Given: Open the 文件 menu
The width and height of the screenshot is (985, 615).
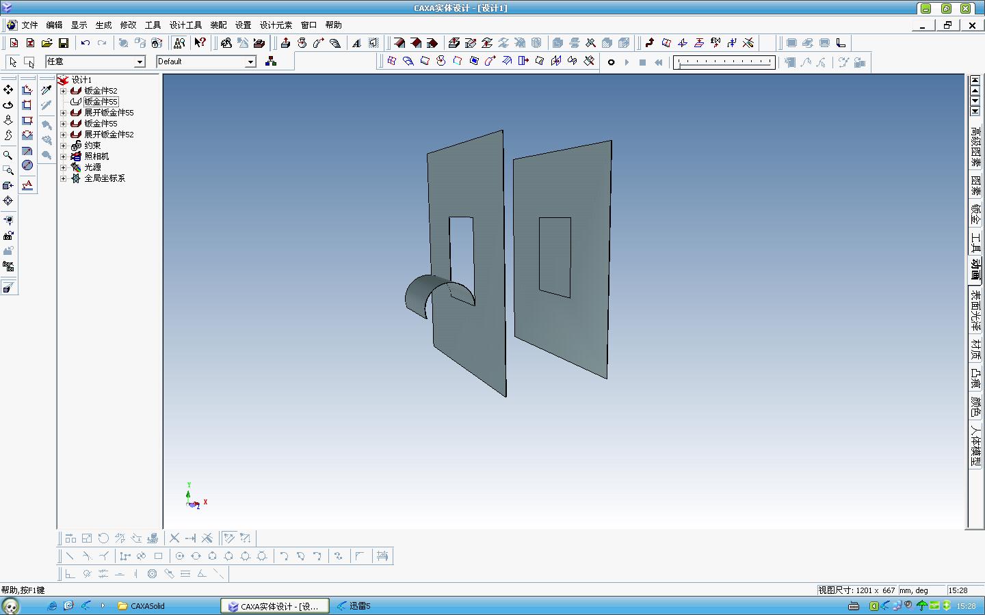Looking at the screenshot, I should click(x=29, y=25).
